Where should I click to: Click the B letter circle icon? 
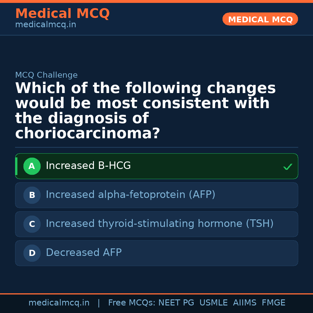[32, 195]
